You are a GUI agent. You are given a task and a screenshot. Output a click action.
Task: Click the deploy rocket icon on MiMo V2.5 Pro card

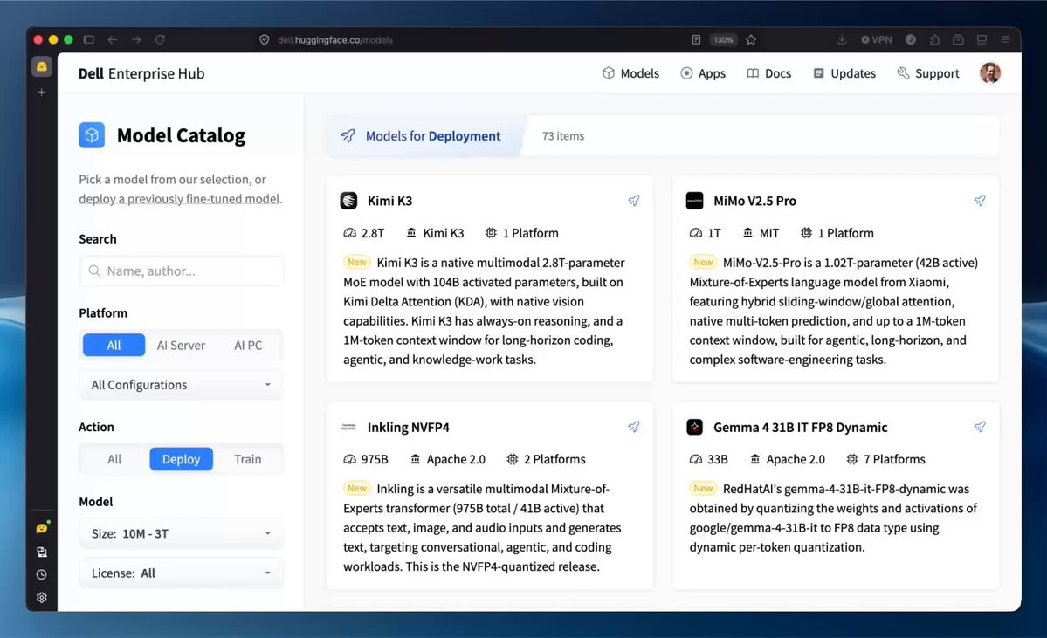click(980, 200)
